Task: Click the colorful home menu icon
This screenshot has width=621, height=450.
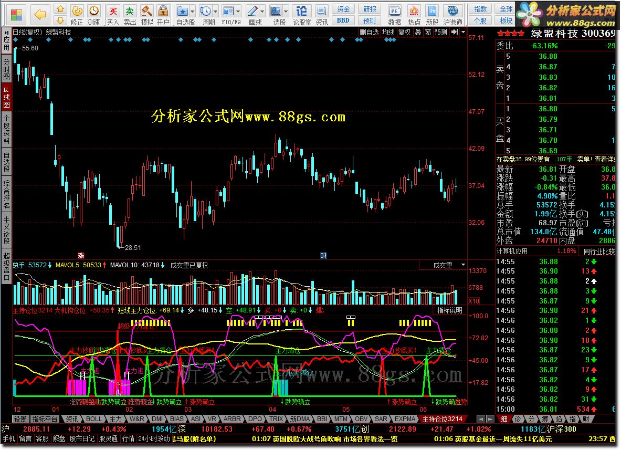Action: [16, 15]
